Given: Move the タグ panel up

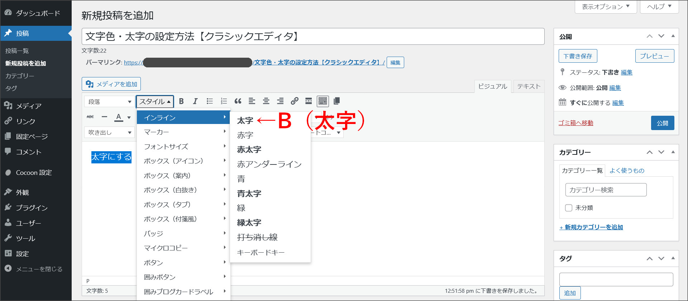Looking at the screenshot, I should [650, 258].
